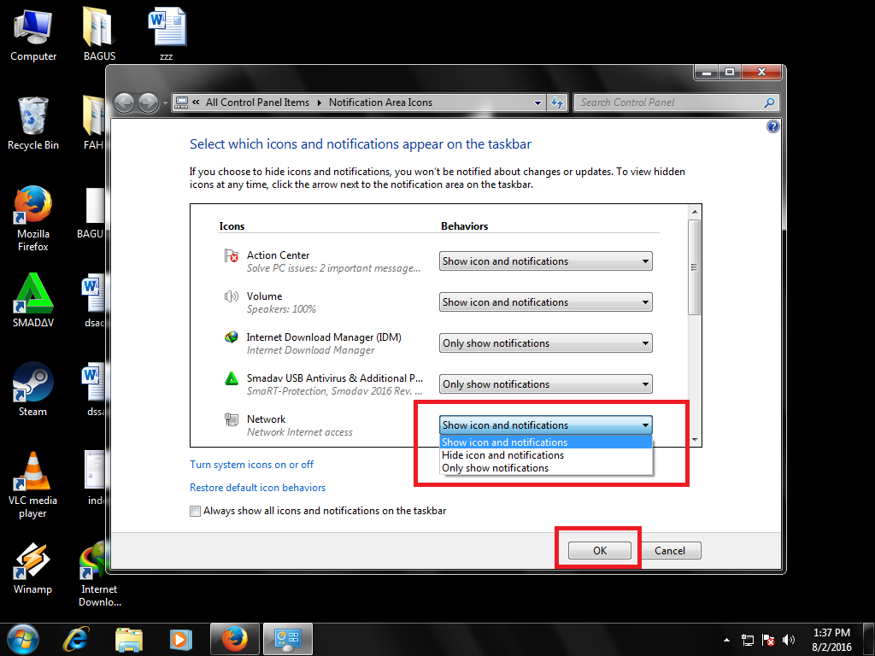The height and width of the screenshot is (656, 875).
Task: Enable Always show all icons and notifications
Action: click(x=195, y=510)
